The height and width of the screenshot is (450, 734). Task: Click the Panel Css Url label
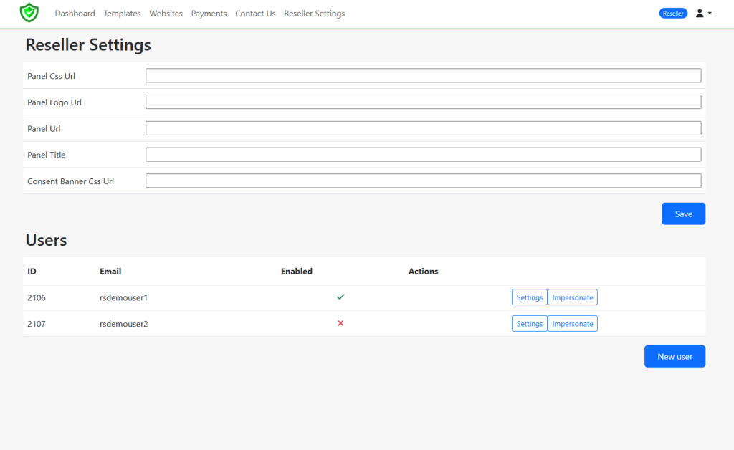point(51,76)
